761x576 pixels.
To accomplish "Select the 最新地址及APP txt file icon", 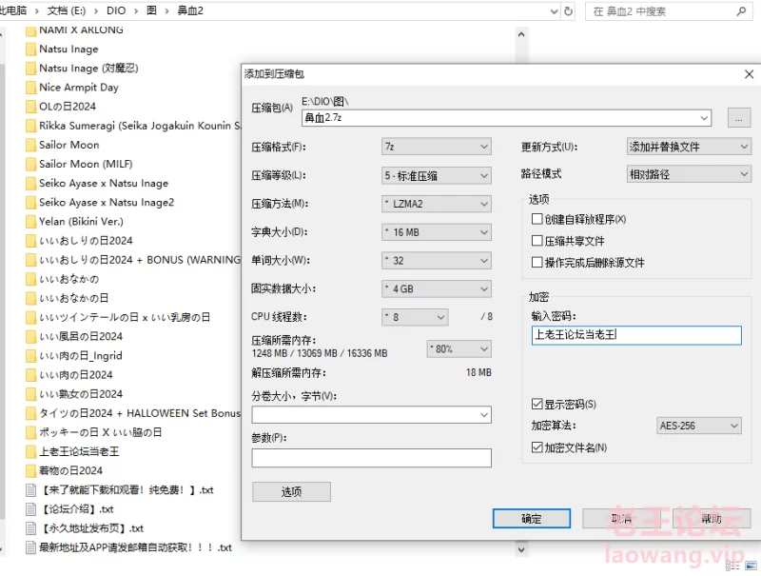I will (x=30, y=547).
